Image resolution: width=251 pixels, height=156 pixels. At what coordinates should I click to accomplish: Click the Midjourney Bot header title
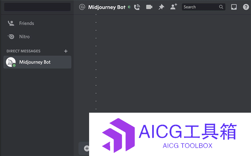click(107, 7)
